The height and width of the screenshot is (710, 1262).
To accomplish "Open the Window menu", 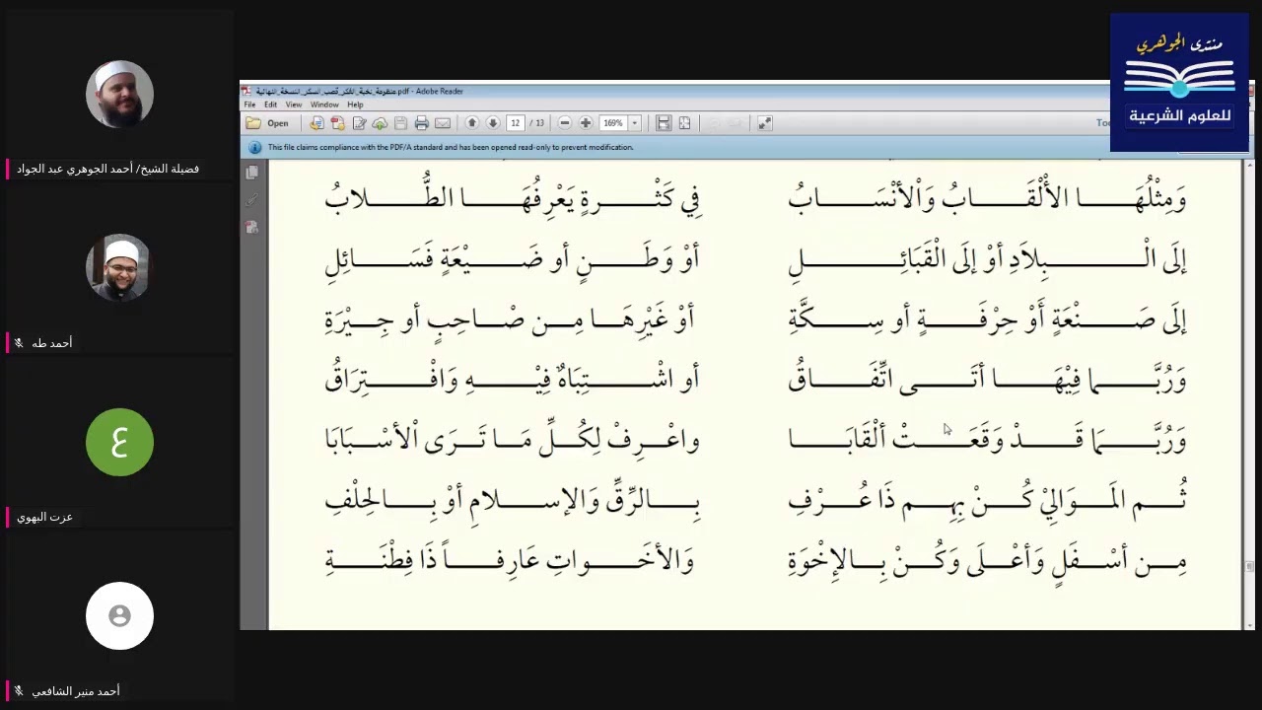I will pos(324,105).
